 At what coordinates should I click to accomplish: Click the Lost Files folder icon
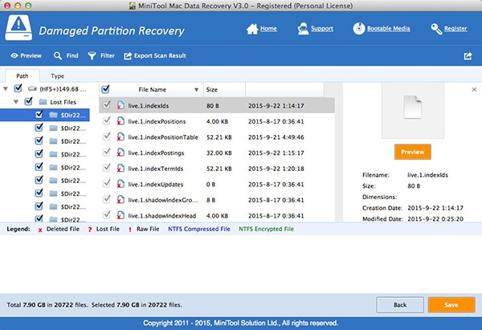[x=43, y=102]
